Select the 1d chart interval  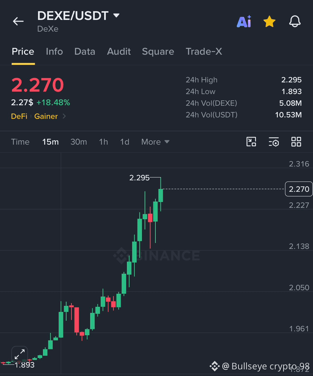(125, 142)
